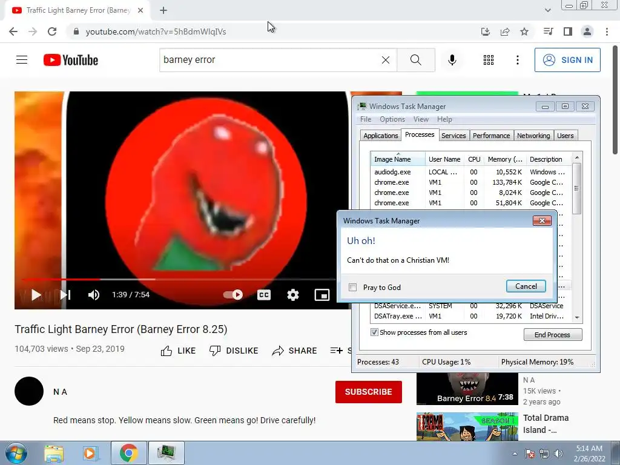Switch to the Users tab

point(566,136)
